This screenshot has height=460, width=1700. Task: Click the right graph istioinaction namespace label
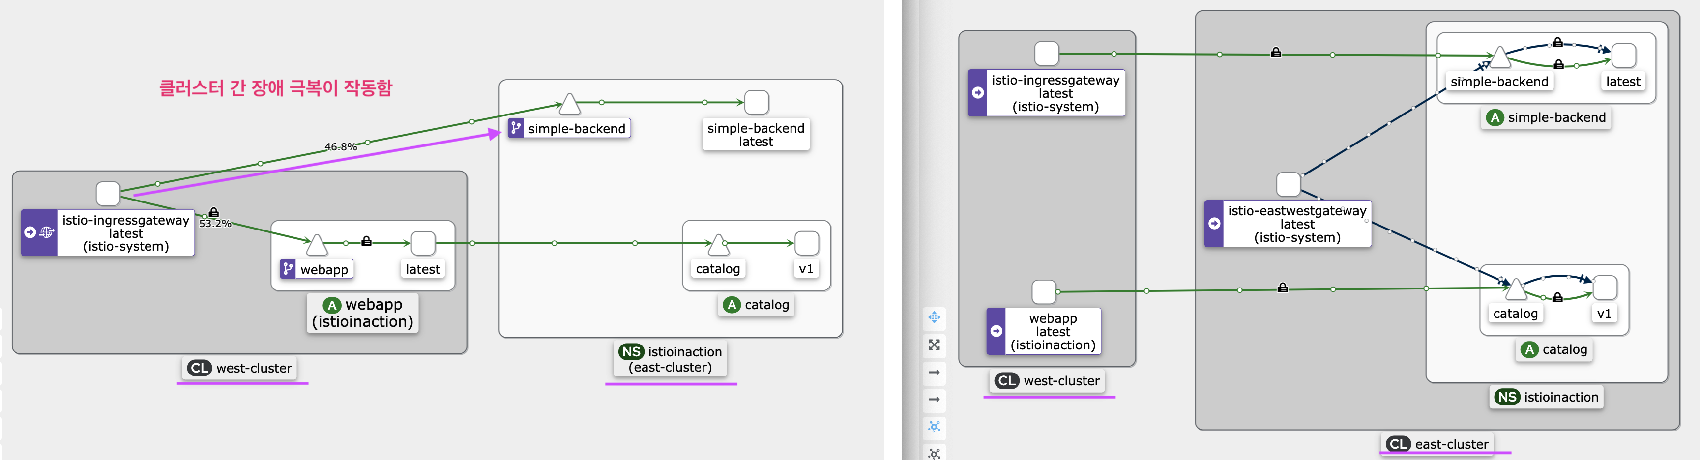click(1546, 397)
